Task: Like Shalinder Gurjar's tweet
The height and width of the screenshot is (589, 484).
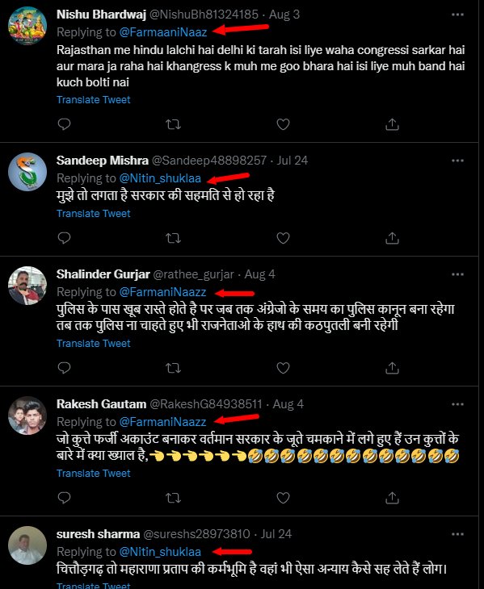Action: pyautogui.click(x=283, y=368)
